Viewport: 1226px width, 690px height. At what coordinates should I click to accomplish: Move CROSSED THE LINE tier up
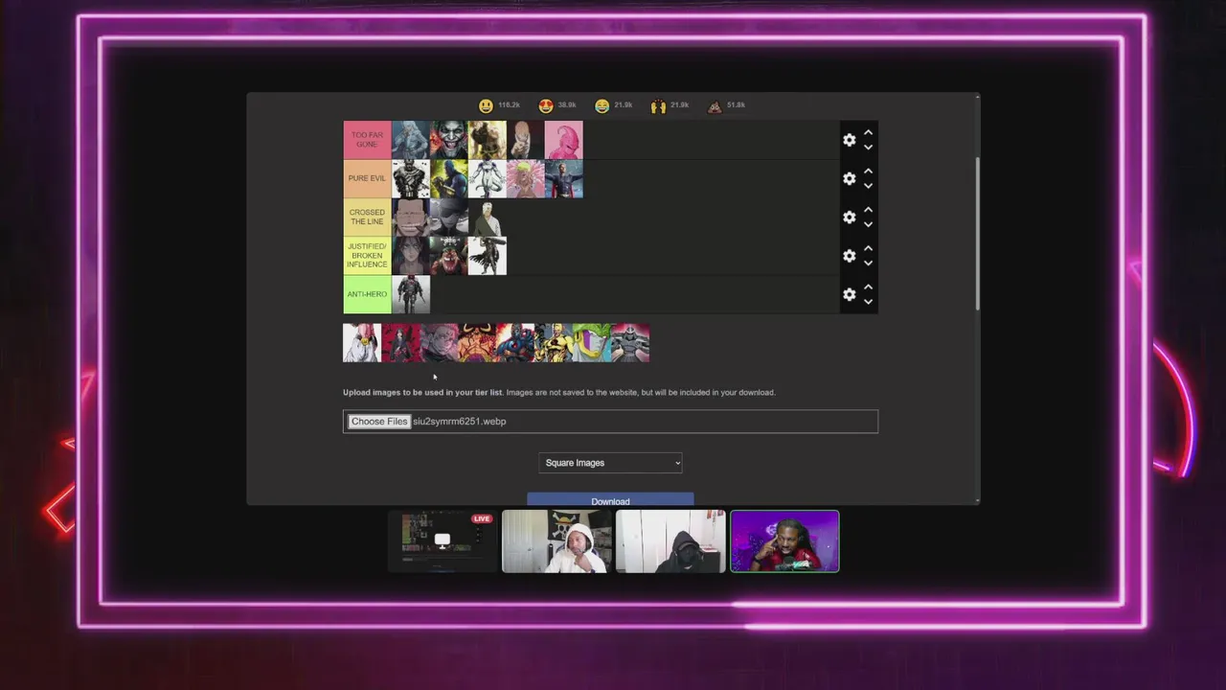pyautogui.click(x=868, y=210)
